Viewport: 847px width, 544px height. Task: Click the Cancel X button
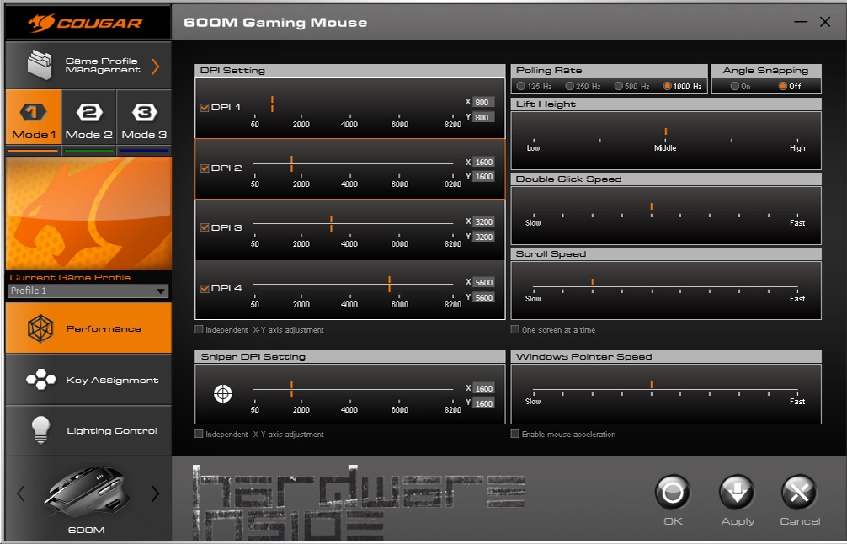pos(800,492)
